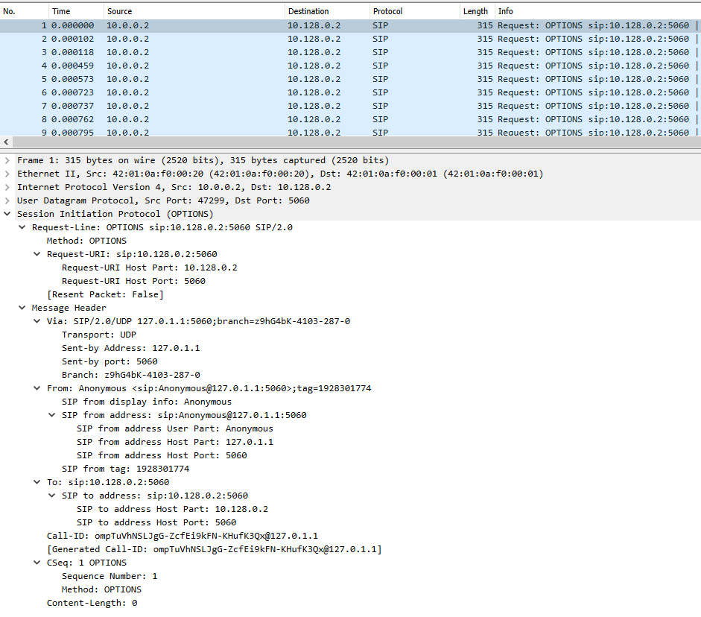Select packet number 2 at time 0.000102

[x=350, y=39]
